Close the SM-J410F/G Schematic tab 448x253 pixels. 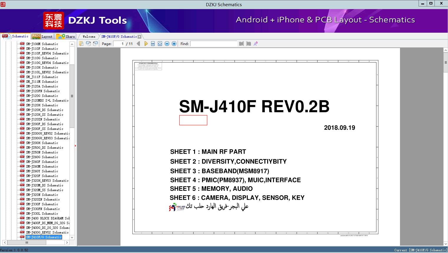coord(140,37)
